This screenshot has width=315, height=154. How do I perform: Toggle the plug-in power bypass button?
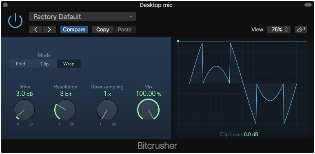[x=15, y=21]
